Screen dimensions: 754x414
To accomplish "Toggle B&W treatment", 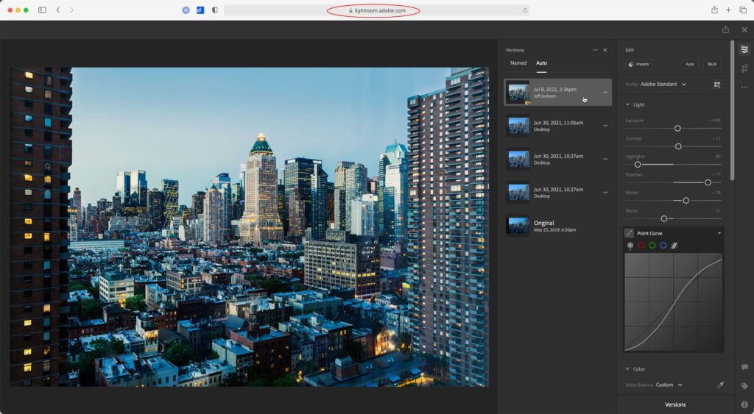I will tap(712, 64).
